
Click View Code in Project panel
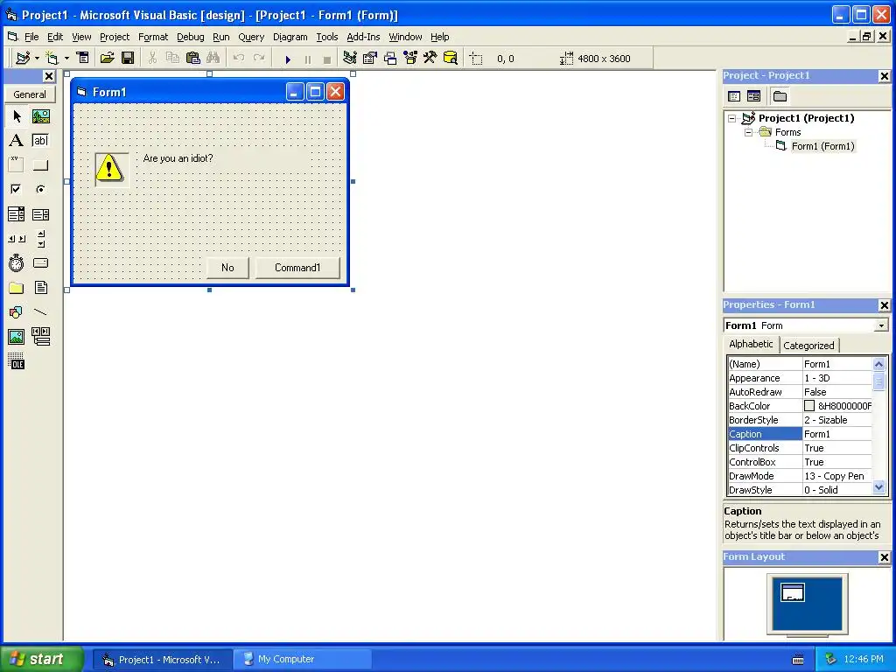(734, 96)
